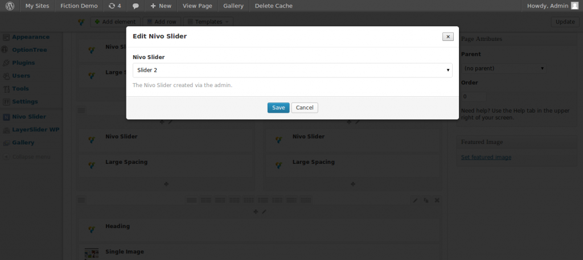Open the comments bubble in admin bar

pyautogui.click(x=136, y=6)
